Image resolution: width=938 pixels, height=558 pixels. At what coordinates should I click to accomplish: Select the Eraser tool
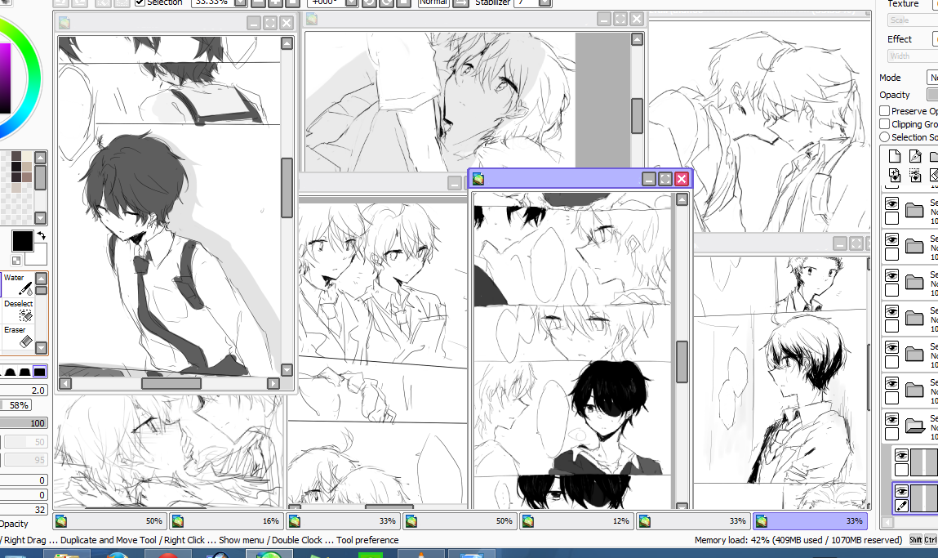18,337
